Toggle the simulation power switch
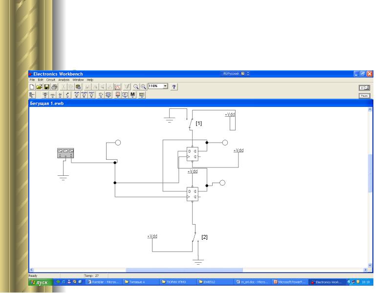 (x=364, y=88)
